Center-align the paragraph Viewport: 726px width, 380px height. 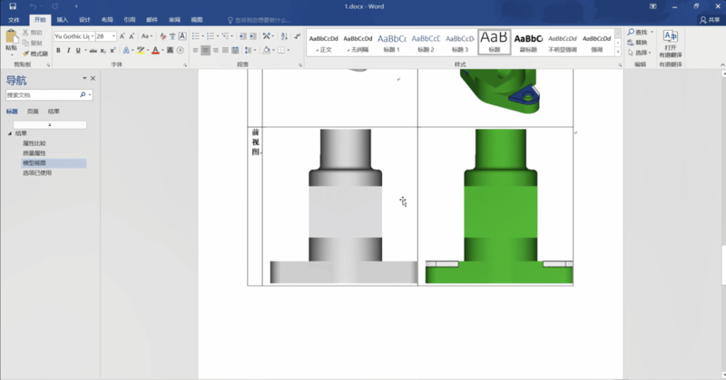pyautogui.click(x=206, y=51)
